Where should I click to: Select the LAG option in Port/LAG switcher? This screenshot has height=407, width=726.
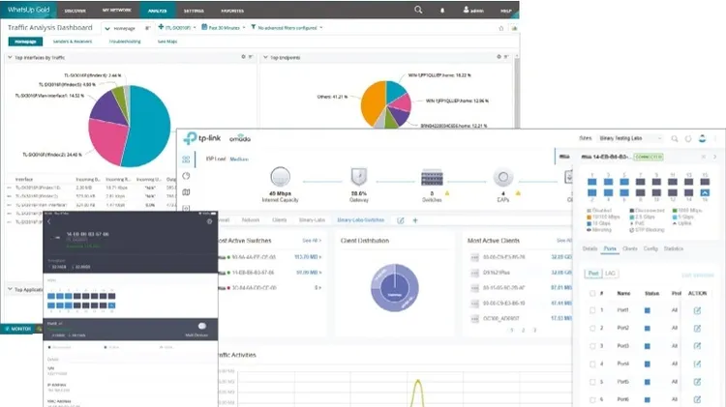610,274
